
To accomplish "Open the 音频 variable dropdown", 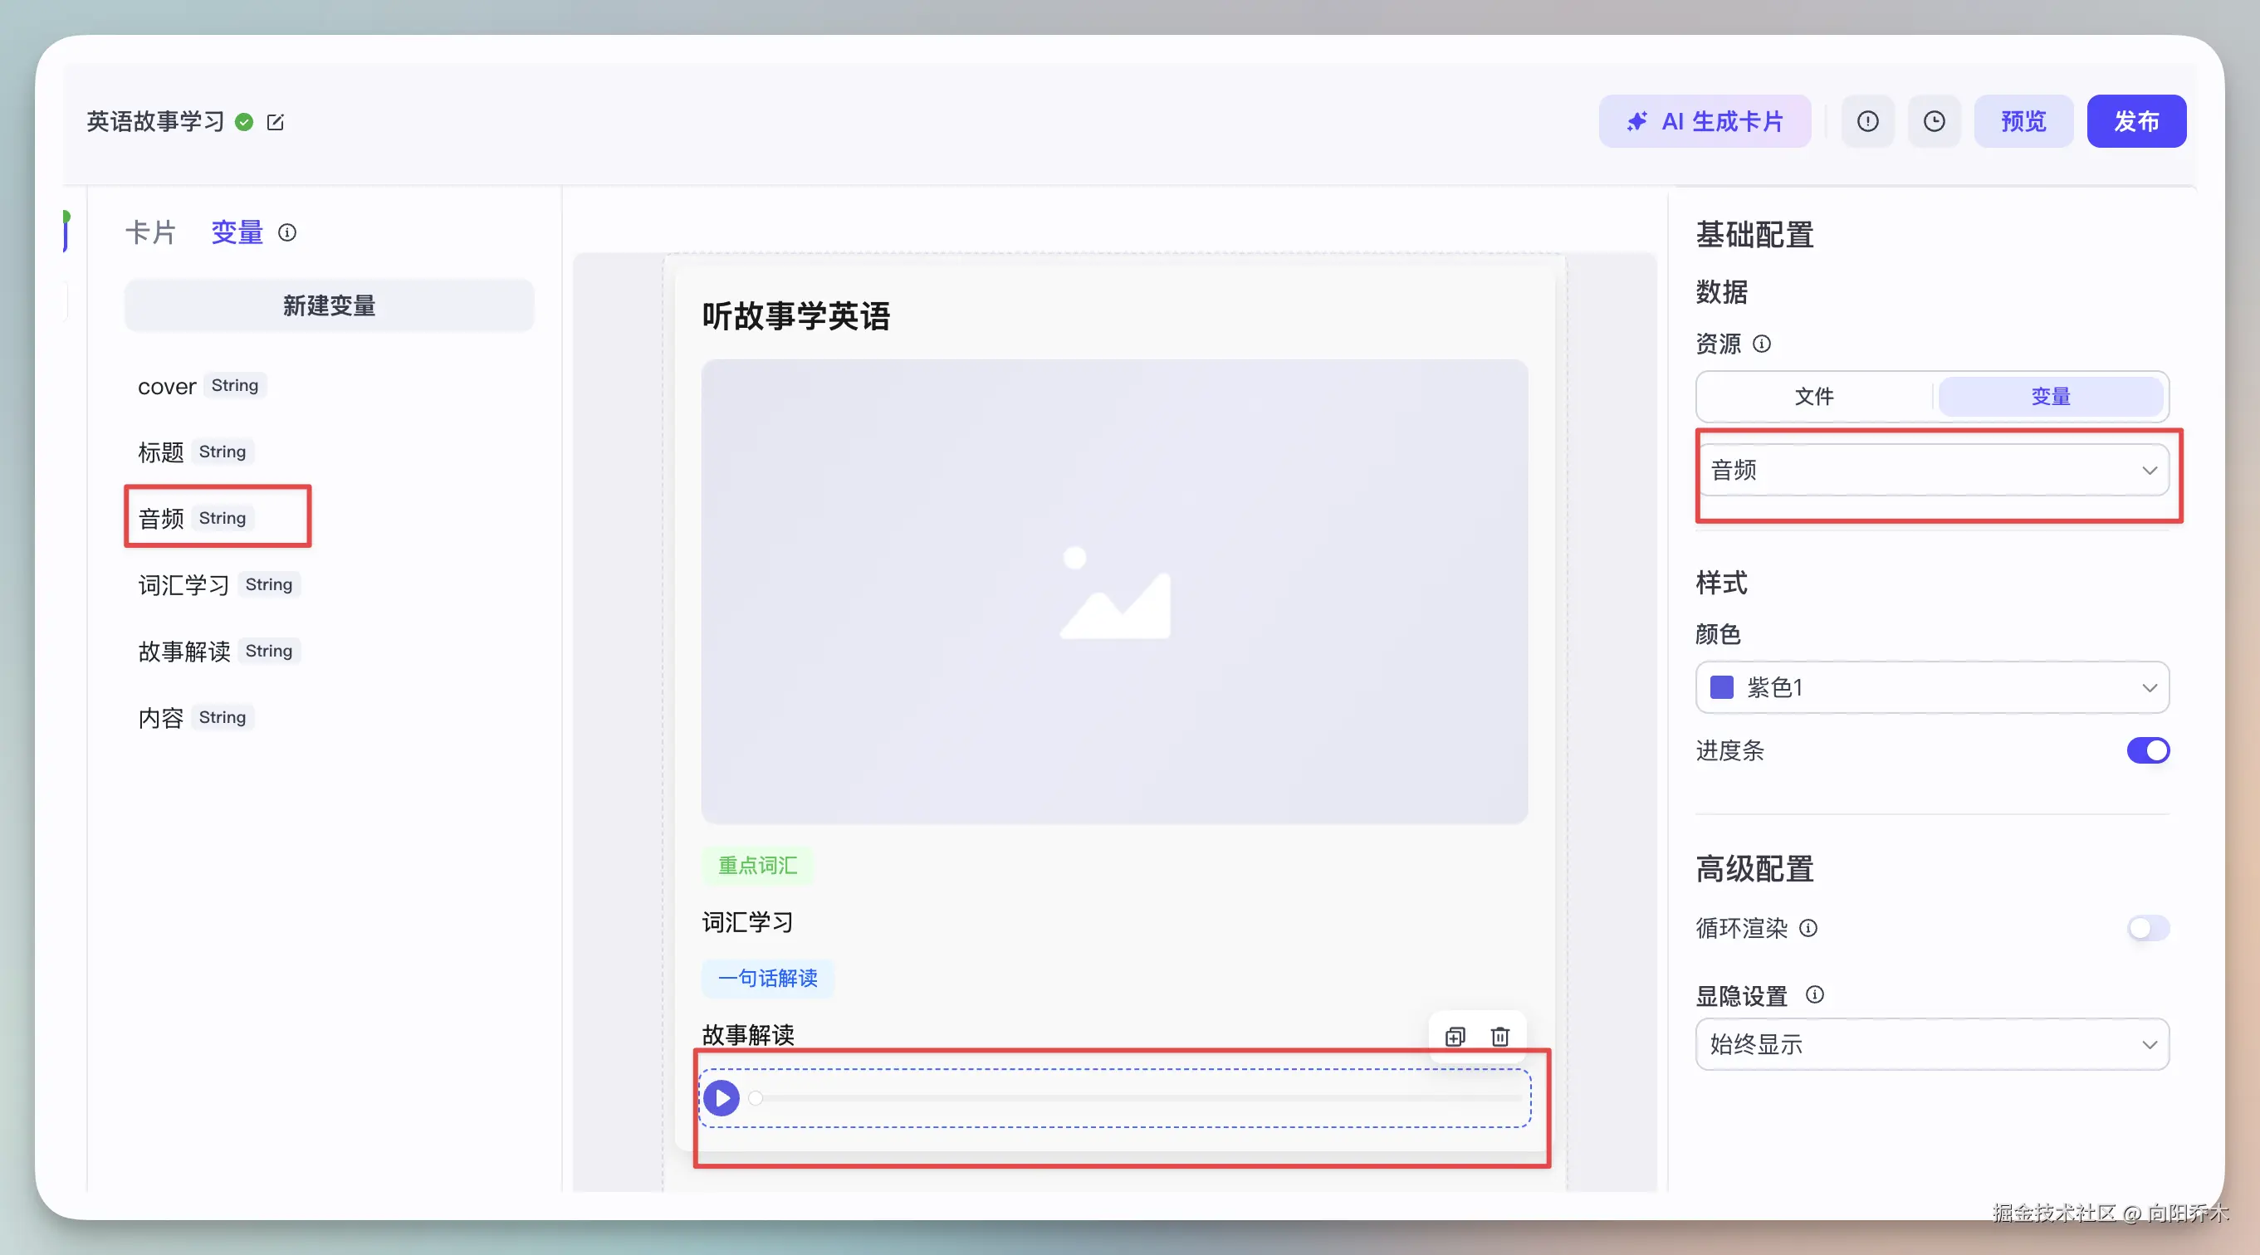I will [1932, 470].
